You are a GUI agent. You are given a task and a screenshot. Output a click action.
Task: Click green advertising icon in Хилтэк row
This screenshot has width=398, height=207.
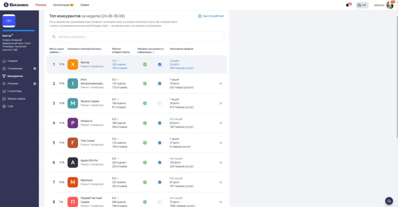tap(145, 64)
